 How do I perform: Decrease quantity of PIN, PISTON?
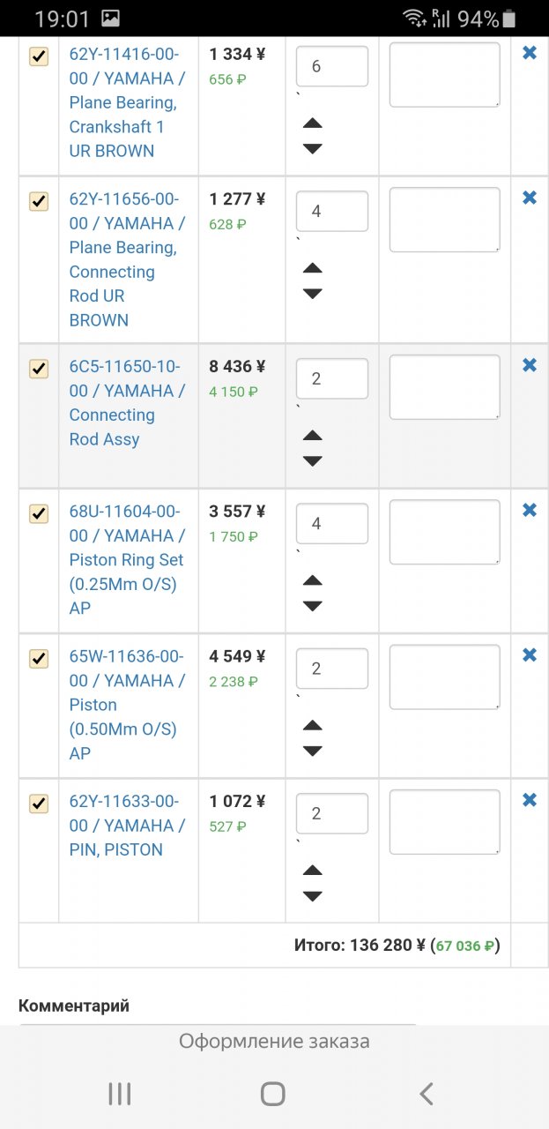(x=312, y=896)
